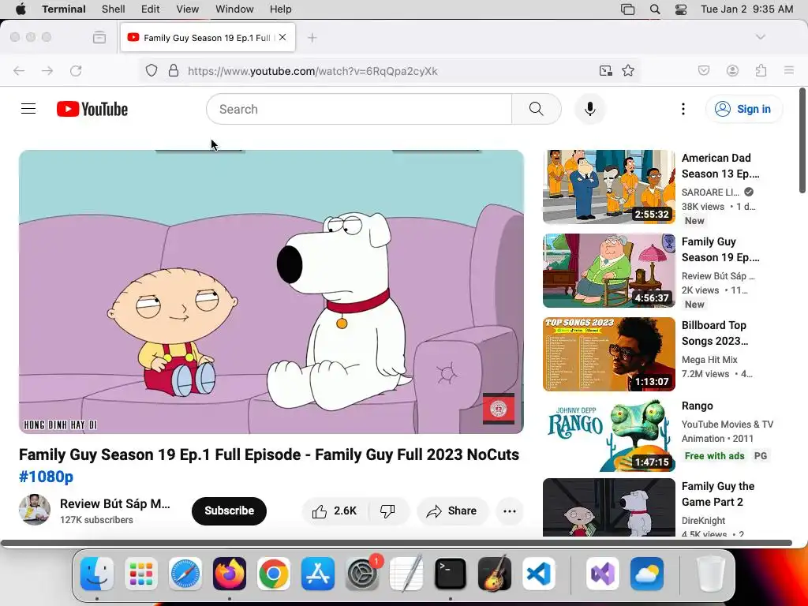Click Mega Hit Mix channel text
Image resolution: width=808 pixels, height=606 pixels.
click(709, 359)
